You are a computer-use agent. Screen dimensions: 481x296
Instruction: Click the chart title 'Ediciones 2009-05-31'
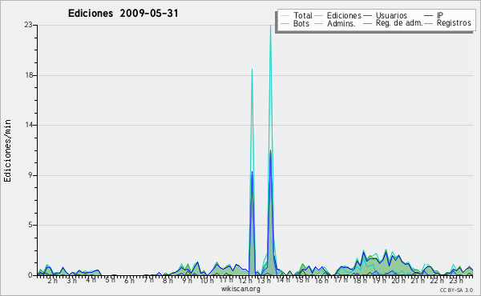tap(123, 14)
